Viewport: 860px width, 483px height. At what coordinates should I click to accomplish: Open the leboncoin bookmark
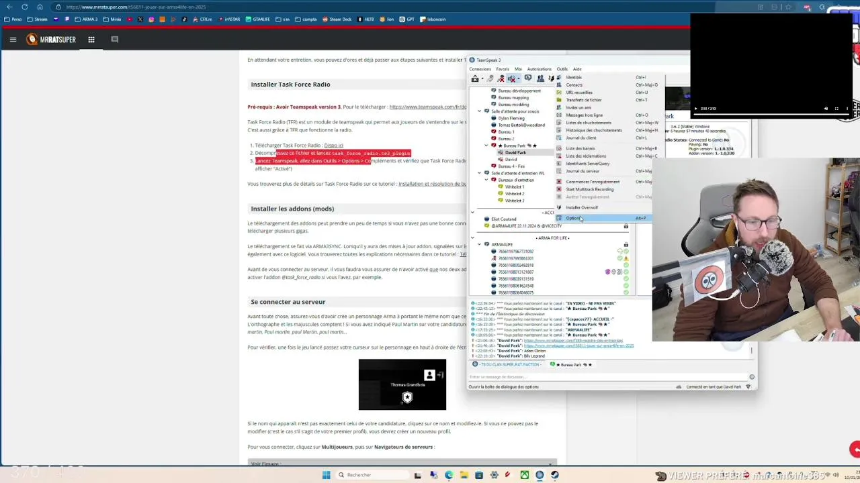pyautogui.click(x=433, y=19)
